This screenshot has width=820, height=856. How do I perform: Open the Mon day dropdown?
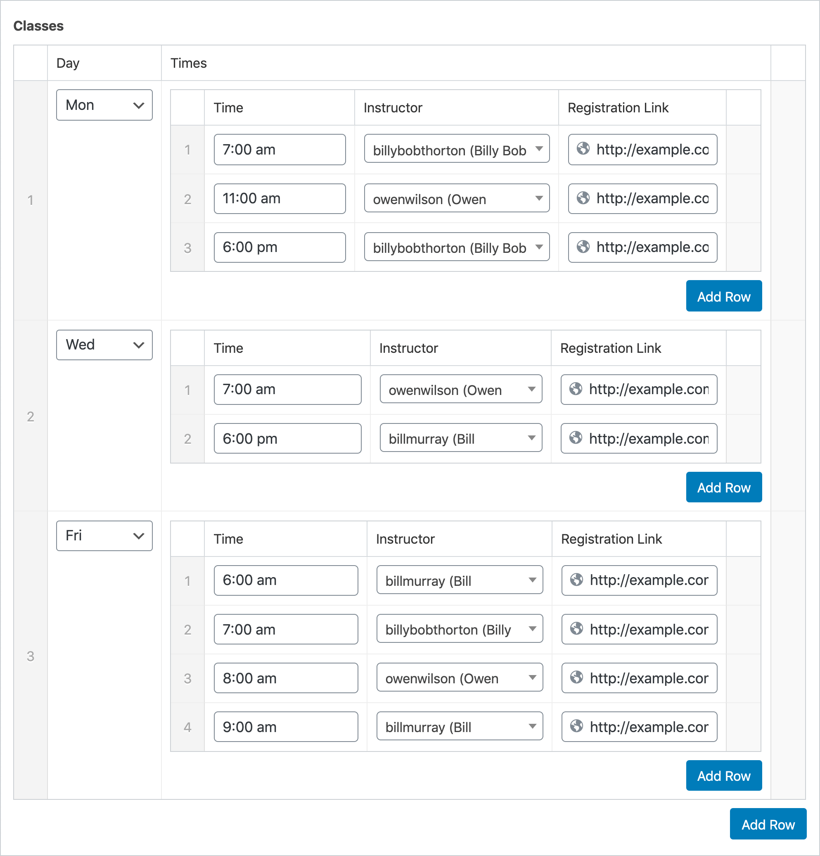[104, 105]
